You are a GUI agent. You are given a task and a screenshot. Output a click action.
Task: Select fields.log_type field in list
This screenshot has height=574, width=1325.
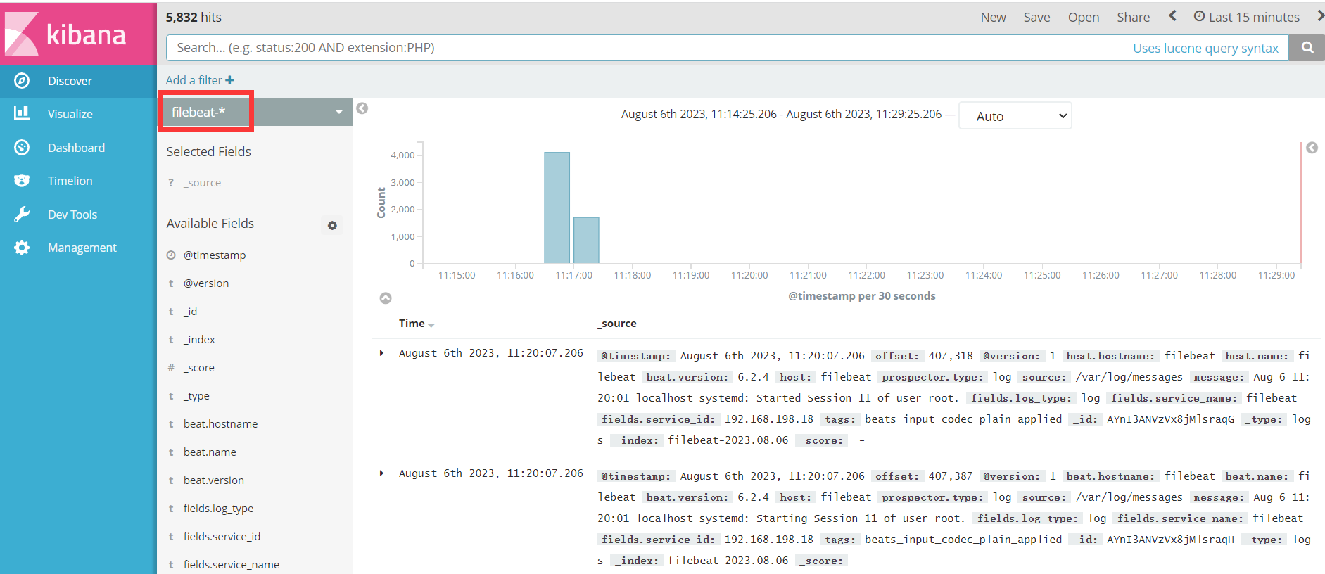218,509
